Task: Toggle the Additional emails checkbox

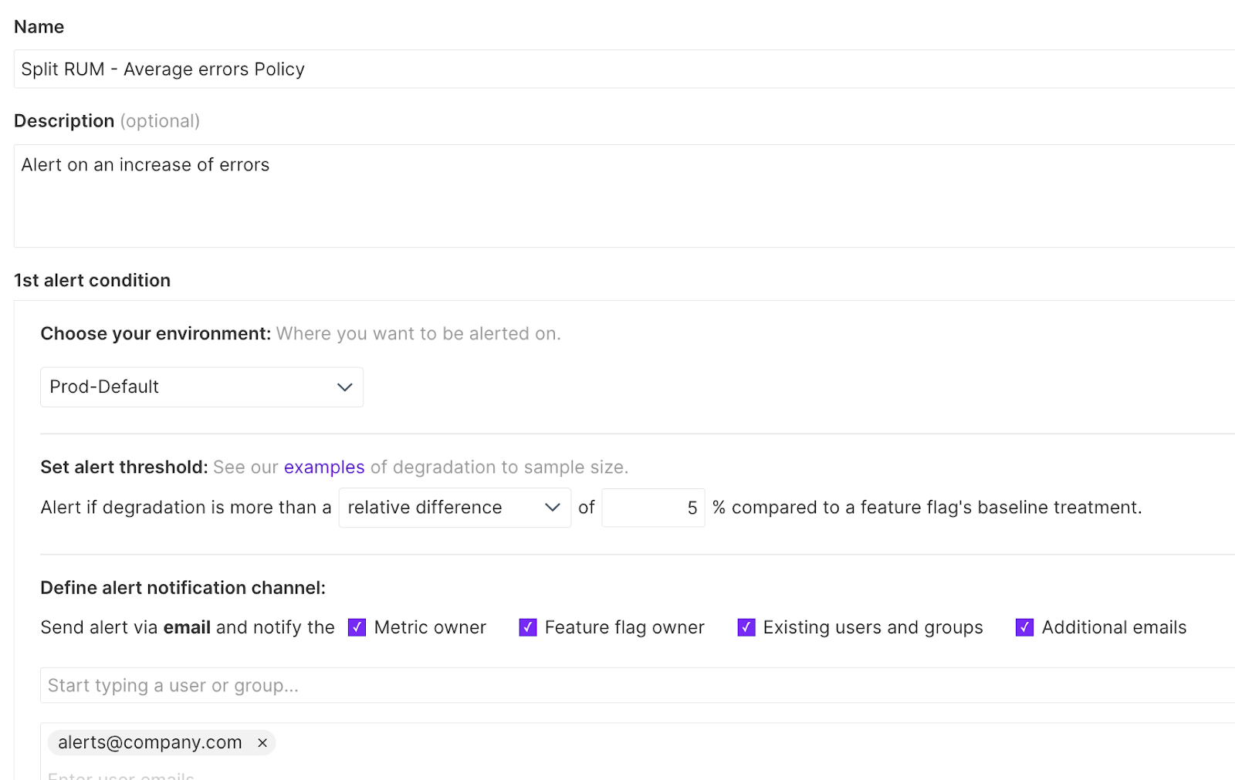Action: (x=1024, y=627)
